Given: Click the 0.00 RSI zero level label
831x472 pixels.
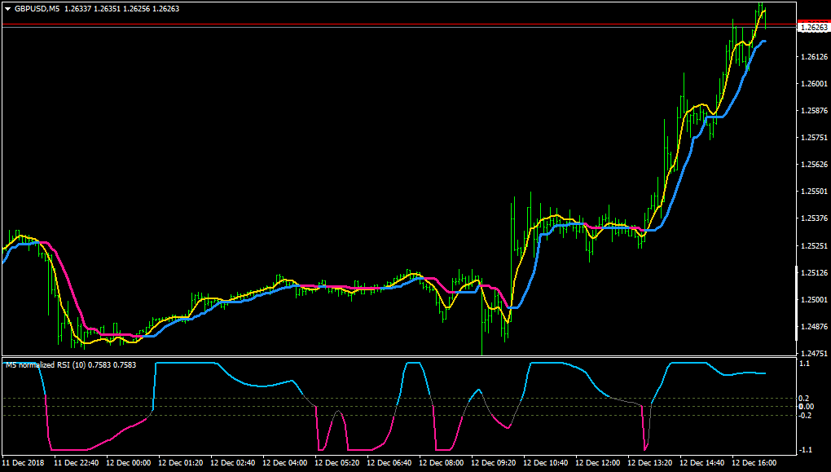Looking at the screenshot, I should tap(806, 407).
